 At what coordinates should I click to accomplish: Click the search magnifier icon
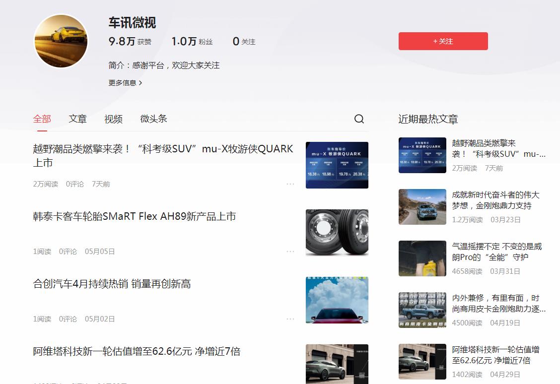coord(359,119)
